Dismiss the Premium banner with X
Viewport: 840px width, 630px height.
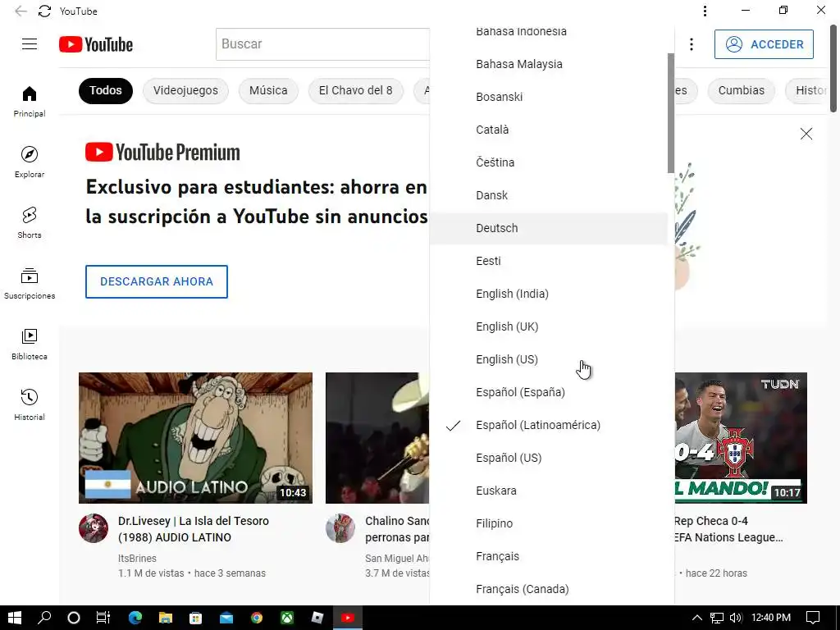[x=806, y=134]
